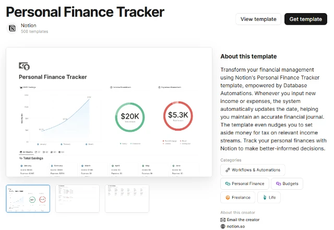The image size is (334, 230).
Task: Click the Freelance category icon
Action: tap(228, 198)
